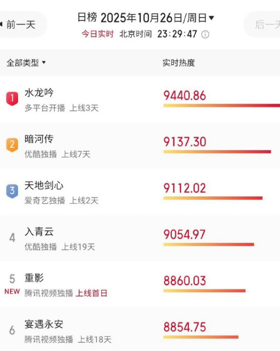Viewport: 280px width, 351px height.
Task: Click the blue rank 3 badge
Action: point(12,191)
